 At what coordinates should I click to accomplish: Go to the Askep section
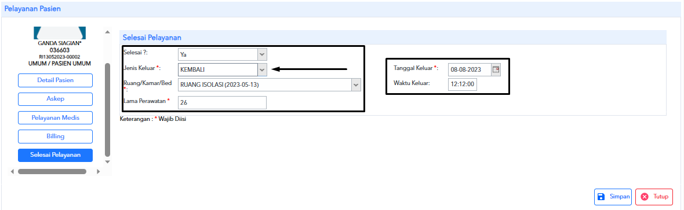point(55,99)
